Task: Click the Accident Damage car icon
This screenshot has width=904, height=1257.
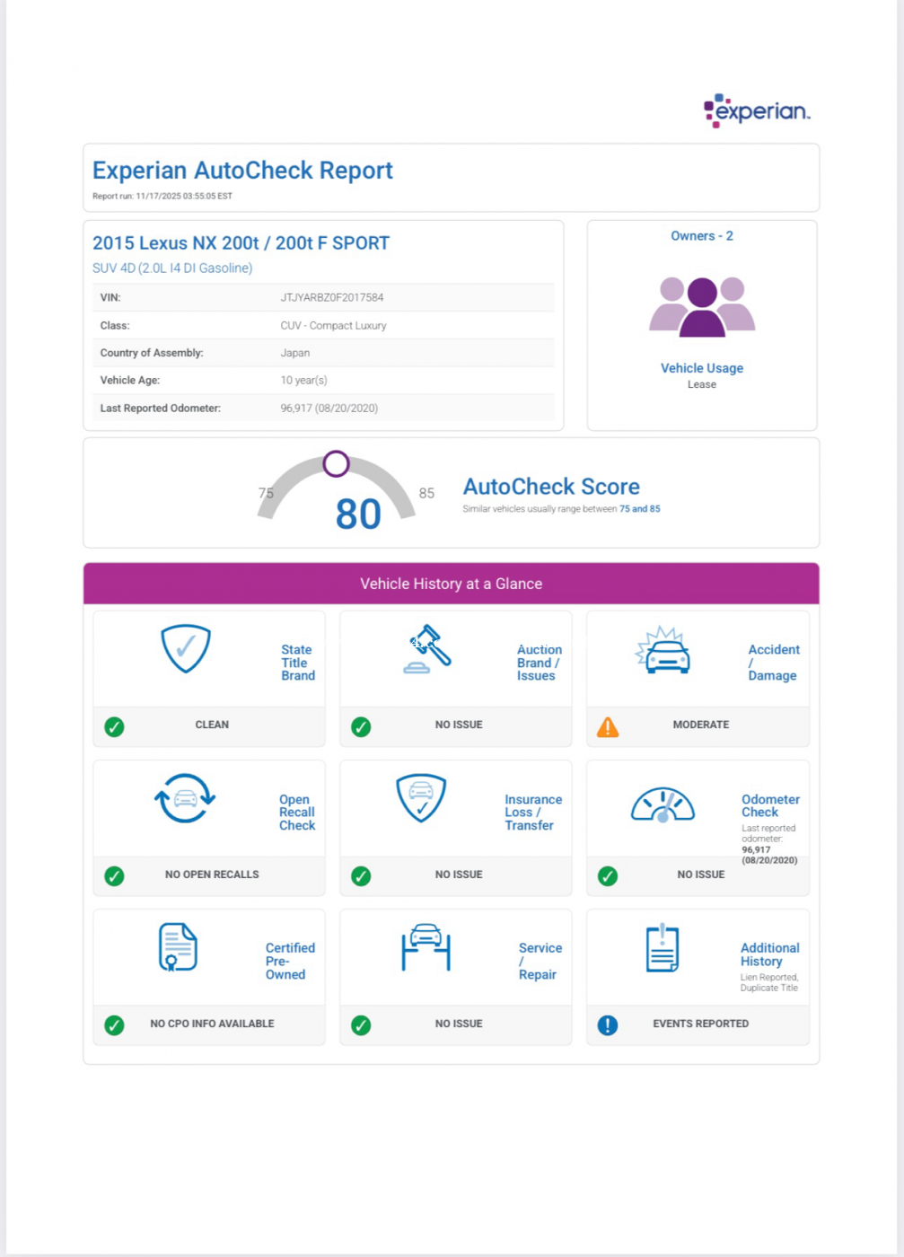Action: [663, 651]
